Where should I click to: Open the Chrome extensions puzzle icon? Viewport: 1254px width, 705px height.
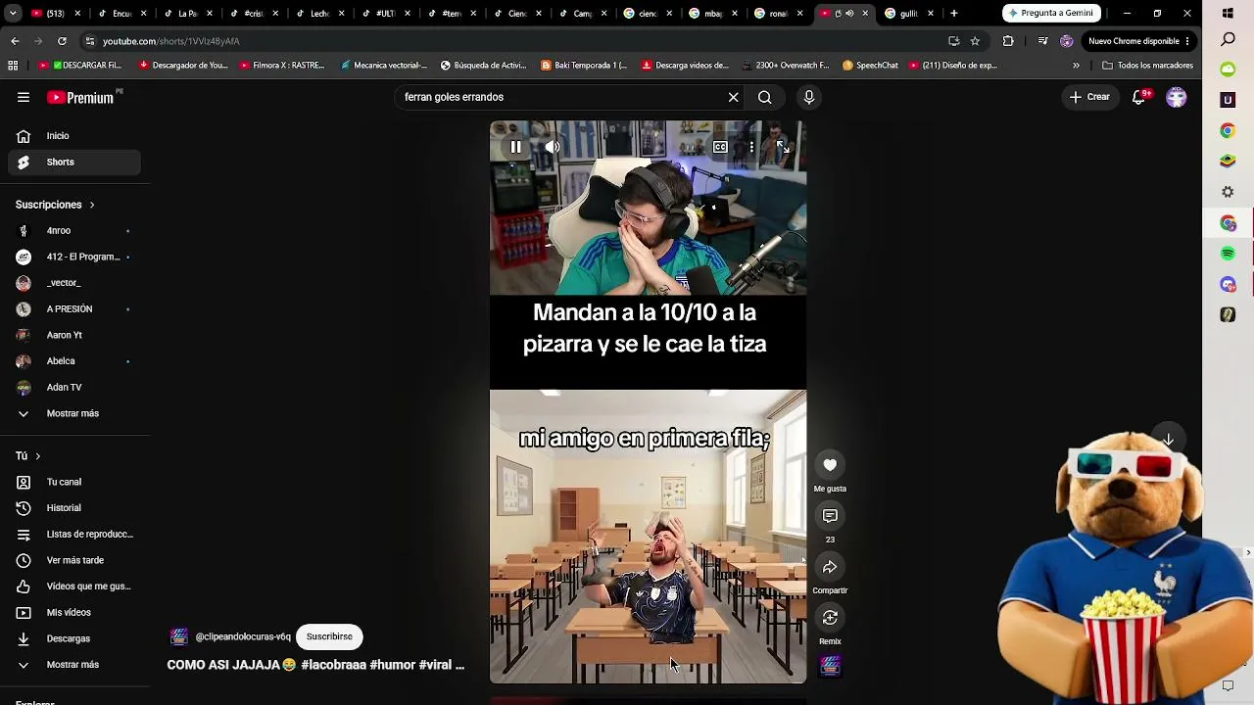point(1008,41)
